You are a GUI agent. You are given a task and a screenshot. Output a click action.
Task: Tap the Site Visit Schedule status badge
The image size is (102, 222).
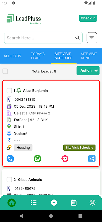coord(79,148)
